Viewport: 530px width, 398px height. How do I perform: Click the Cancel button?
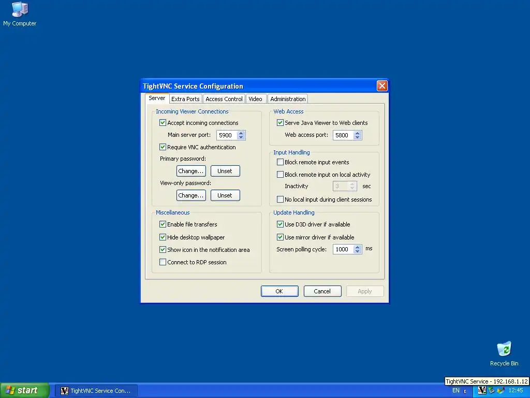point(322,291)
